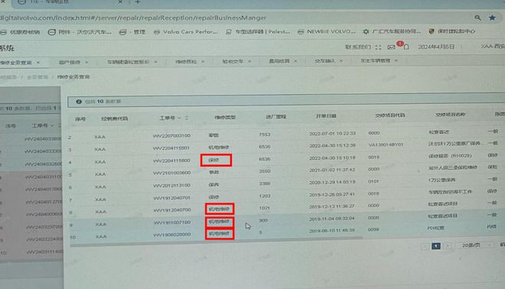Click the mileage value 3550
The image size is (505, 289).
coord(265,171)
